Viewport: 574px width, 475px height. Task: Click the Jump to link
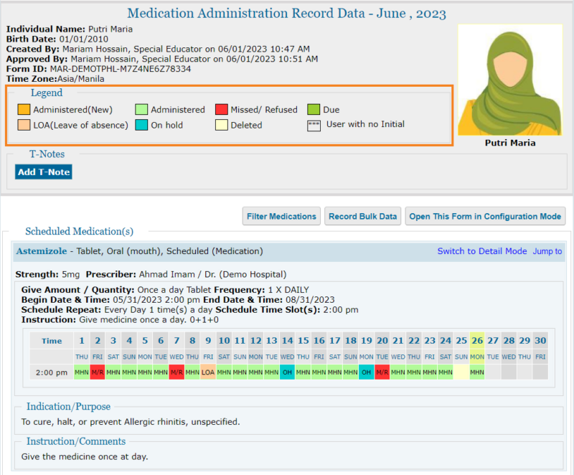tap(547, 251)
